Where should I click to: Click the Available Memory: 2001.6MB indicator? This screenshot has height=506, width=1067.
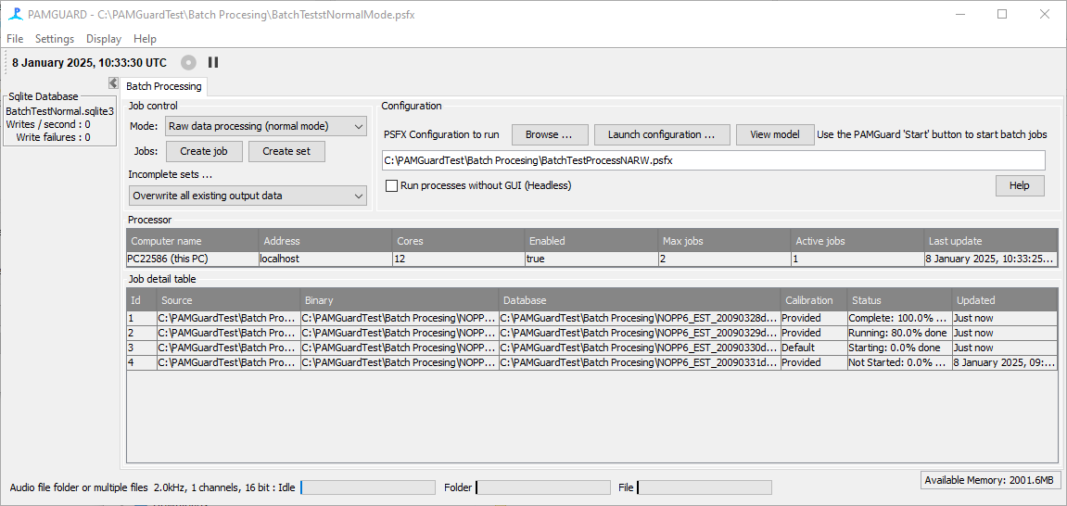[x=991, y=480]
